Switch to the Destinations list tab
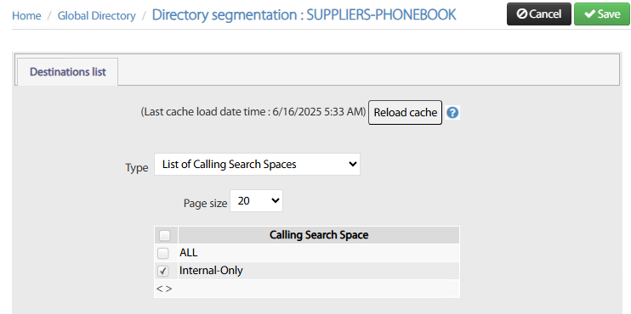This screenshot has height=314, width=631. pyautogui.click(x=68, y=72)
